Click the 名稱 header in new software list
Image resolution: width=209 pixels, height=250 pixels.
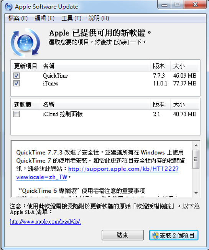click(95, 104)
